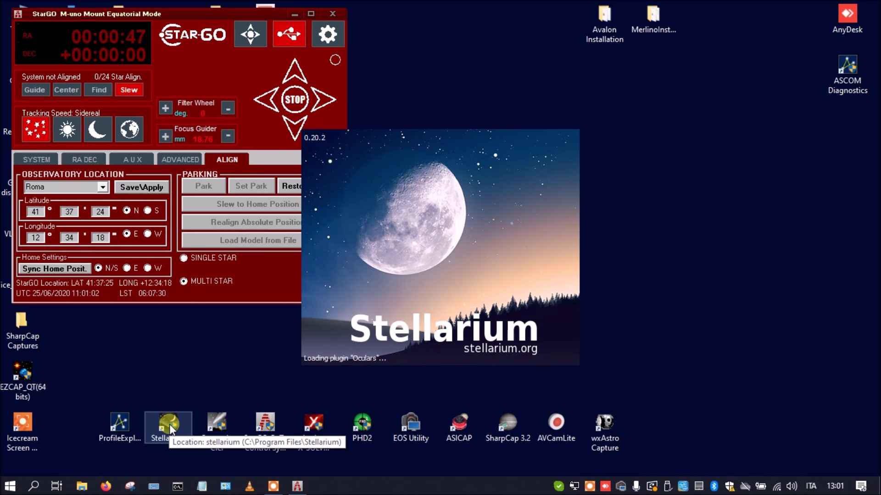Open EOS Utility desktop icon

tap(411, 428)
